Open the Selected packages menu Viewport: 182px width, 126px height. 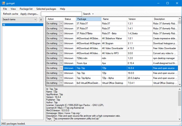46,9
